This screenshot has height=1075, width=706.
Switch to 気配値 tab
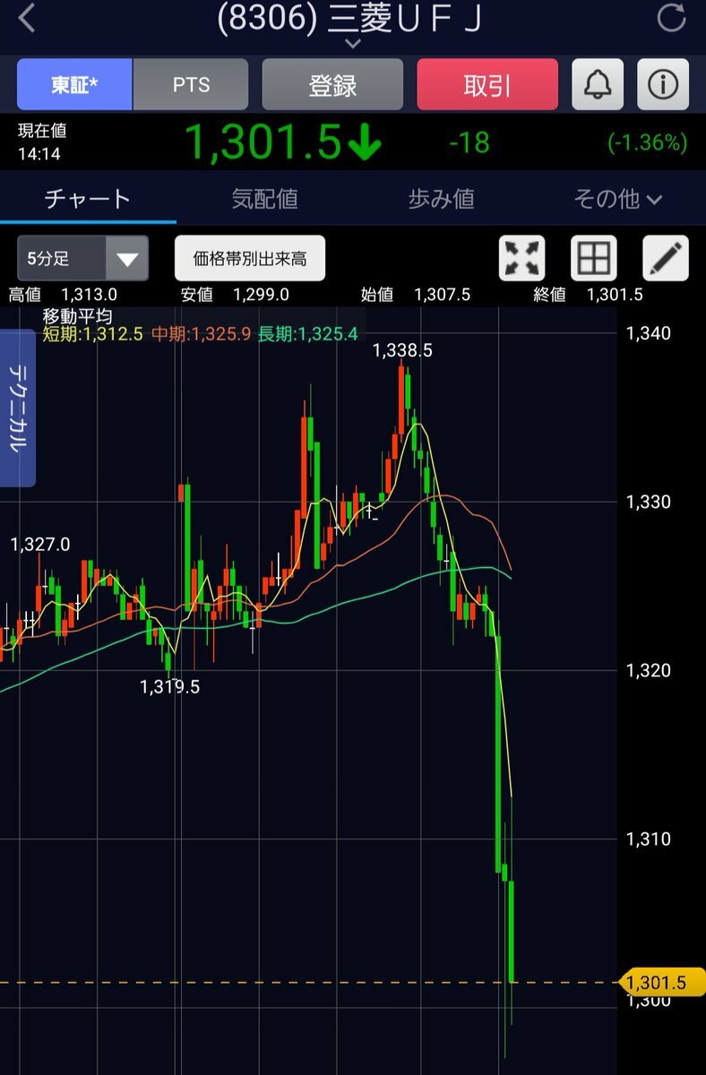[x=264, y=199]
